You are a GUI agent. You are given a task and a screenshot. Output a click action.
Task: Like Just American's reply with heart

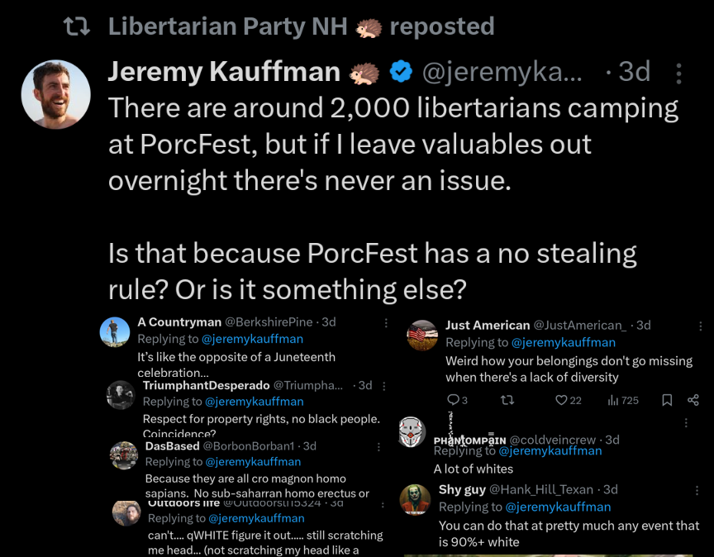coord(561,400)
